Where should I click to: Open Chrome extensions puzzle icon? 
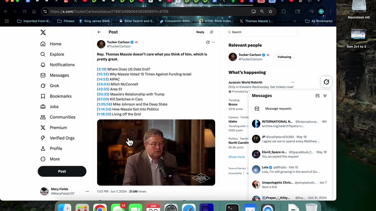click(x=283, y=11)
